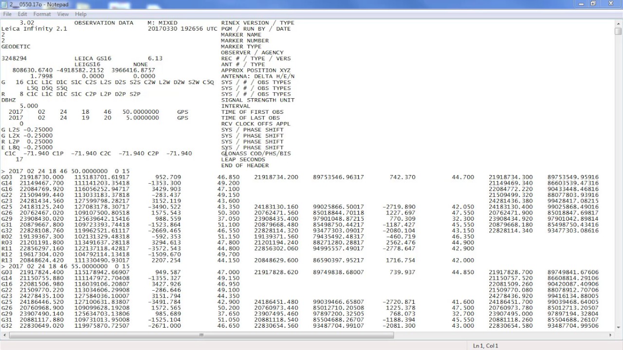Click the label 'APPROX POSITION XYZ'

256,70
